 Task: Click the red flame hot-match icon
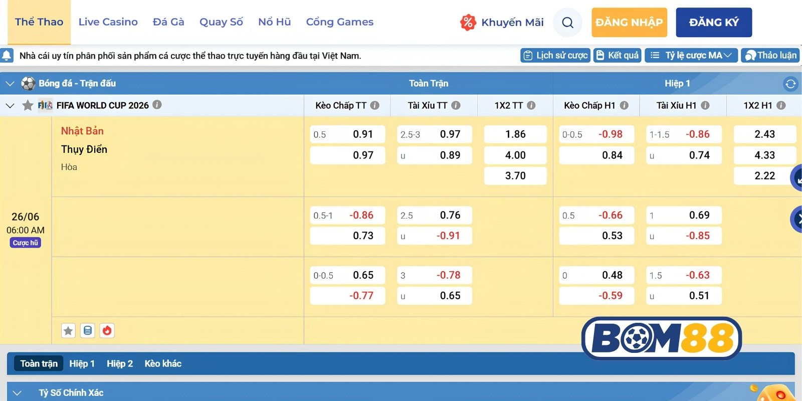(x=107, y=330)
